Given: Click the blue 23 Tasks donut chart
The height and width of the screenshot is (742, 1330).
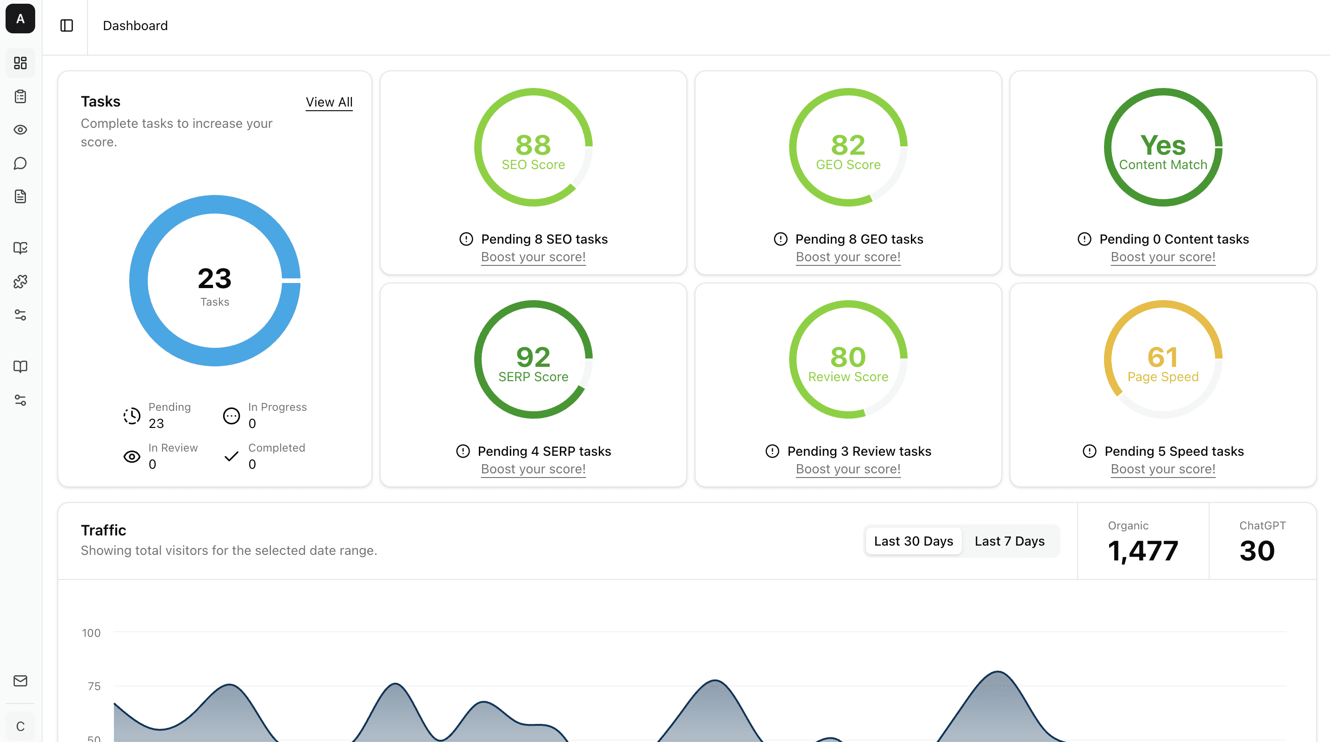Looking at the screenshot, I should click(214, 280).
